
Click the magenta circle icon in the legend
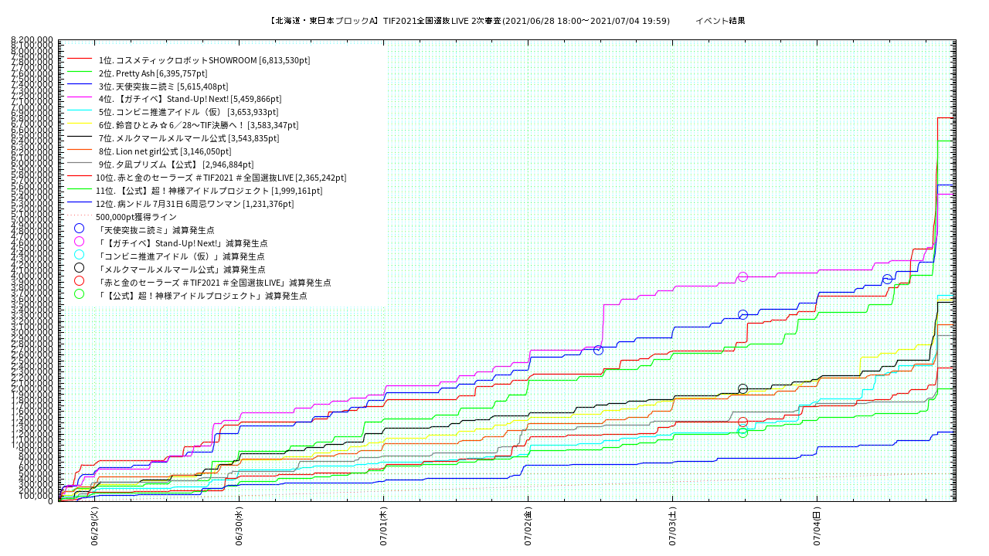[x=79, y=242]
